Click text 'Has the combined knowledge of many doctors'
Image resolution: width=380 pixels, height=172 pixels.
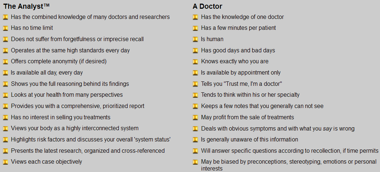[90, 17]
